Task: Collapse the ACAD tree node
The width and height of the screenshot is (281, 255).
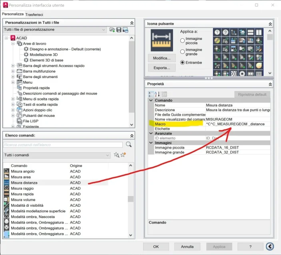Action: click(x=6, y=38)
